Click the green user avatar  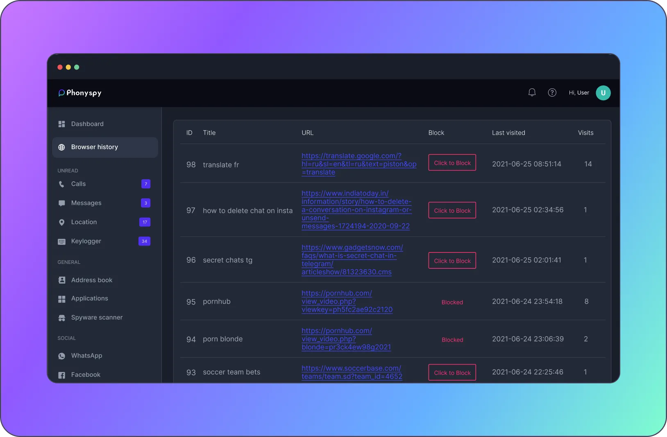603,93
